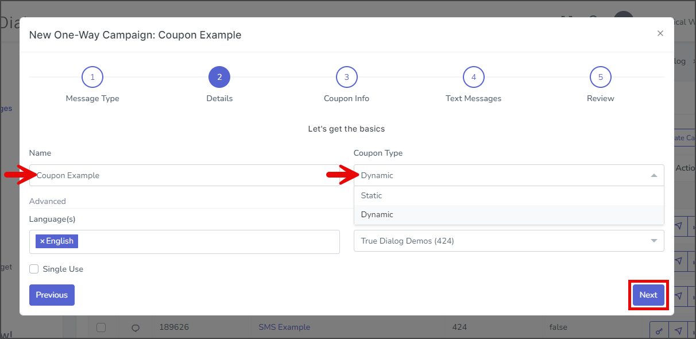Go to step 1 Message Type circle

pyautogui.click(x=92, y=77)
